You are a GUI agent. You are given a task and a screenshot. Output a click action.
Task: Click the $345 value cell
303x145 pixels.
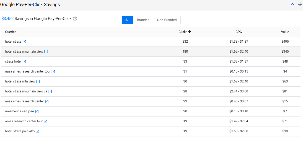(285, 52)
